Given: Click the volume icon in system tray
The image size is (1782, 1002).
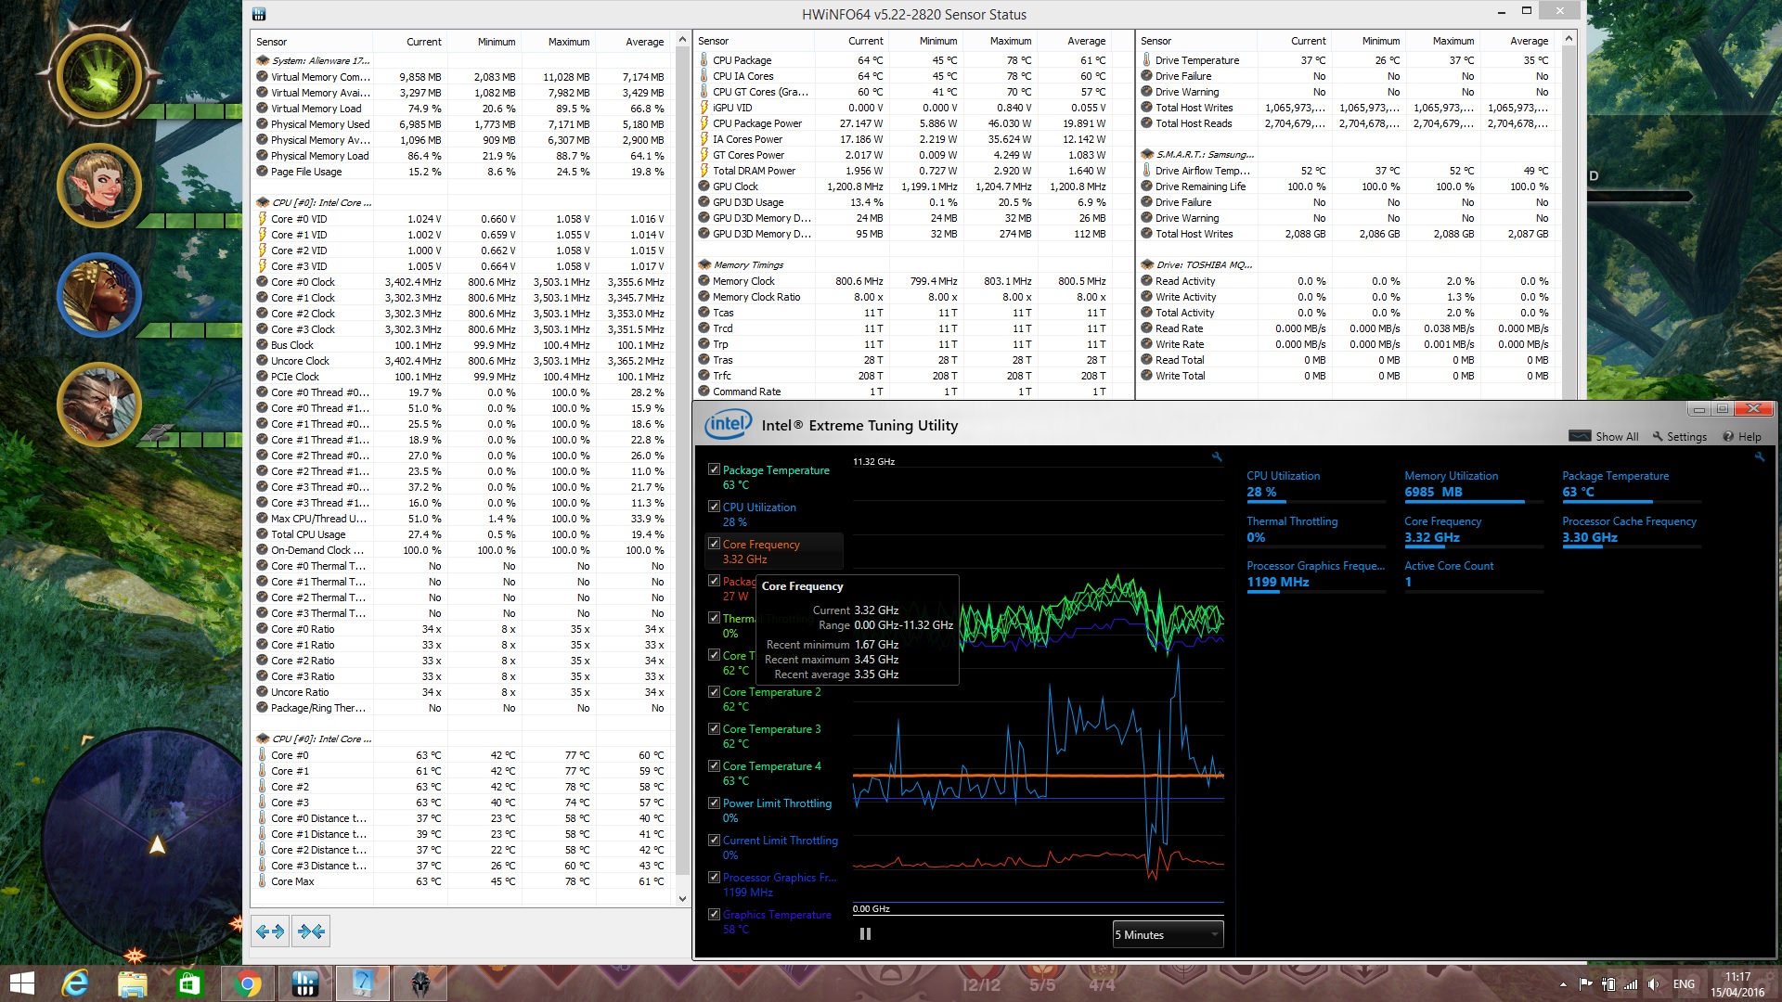Looking at the screenshot, I should (1653, 984).
